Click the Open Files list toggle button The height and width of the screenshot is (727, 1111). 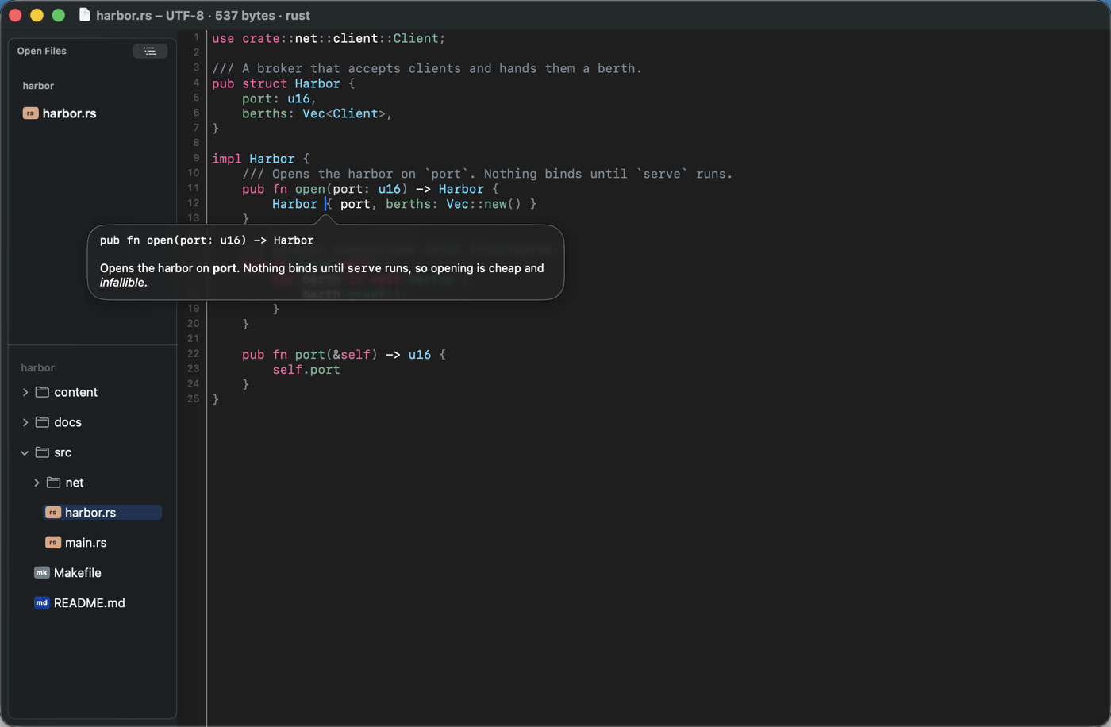point(150,51)
